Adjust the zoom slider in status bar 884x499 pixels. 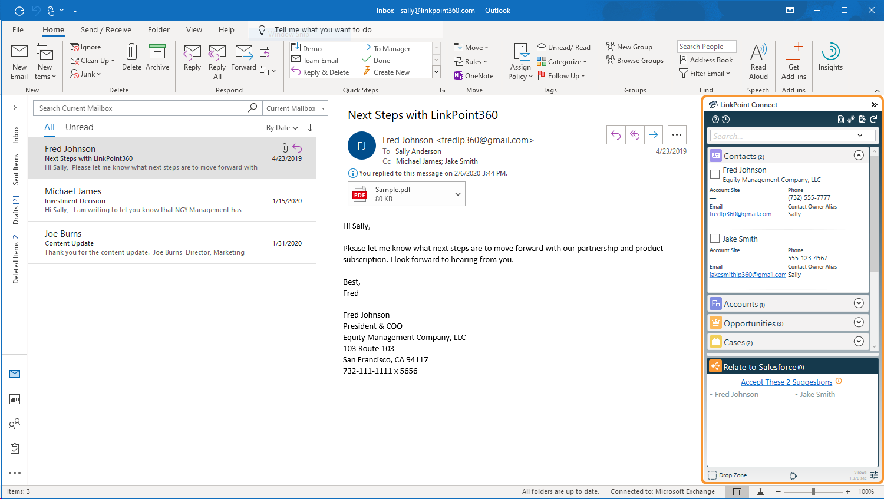(813, 491)
